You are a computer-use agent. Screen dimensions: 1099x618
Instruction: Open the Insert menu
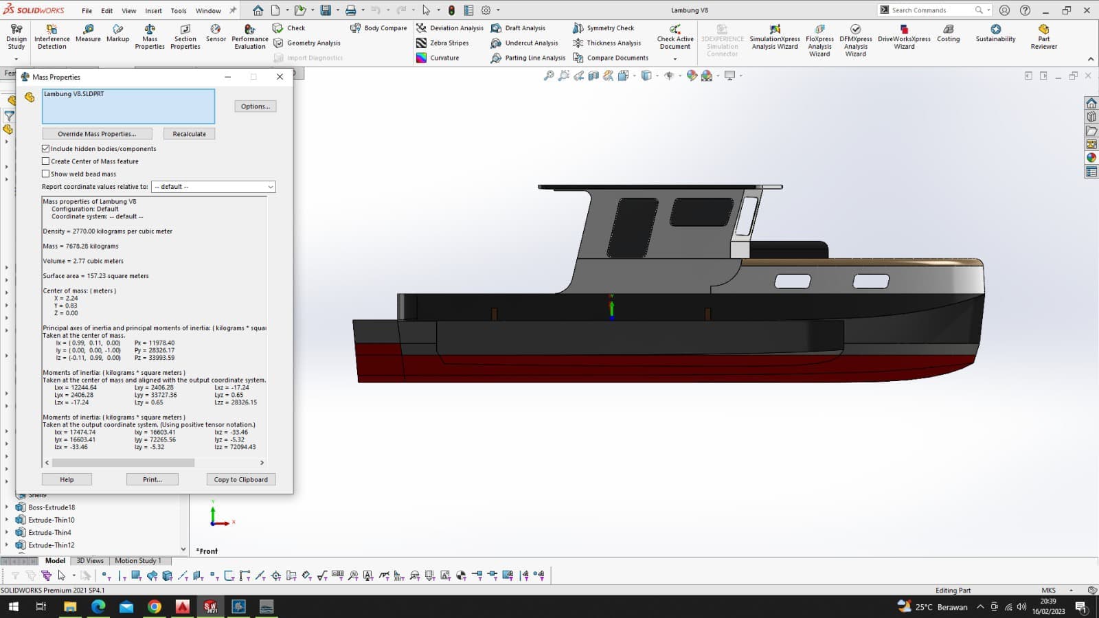(153, 10)
